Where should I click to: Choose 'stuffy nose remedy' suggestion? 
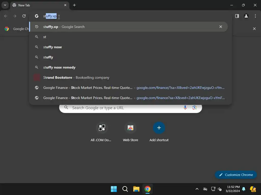(x=130, y=67)
